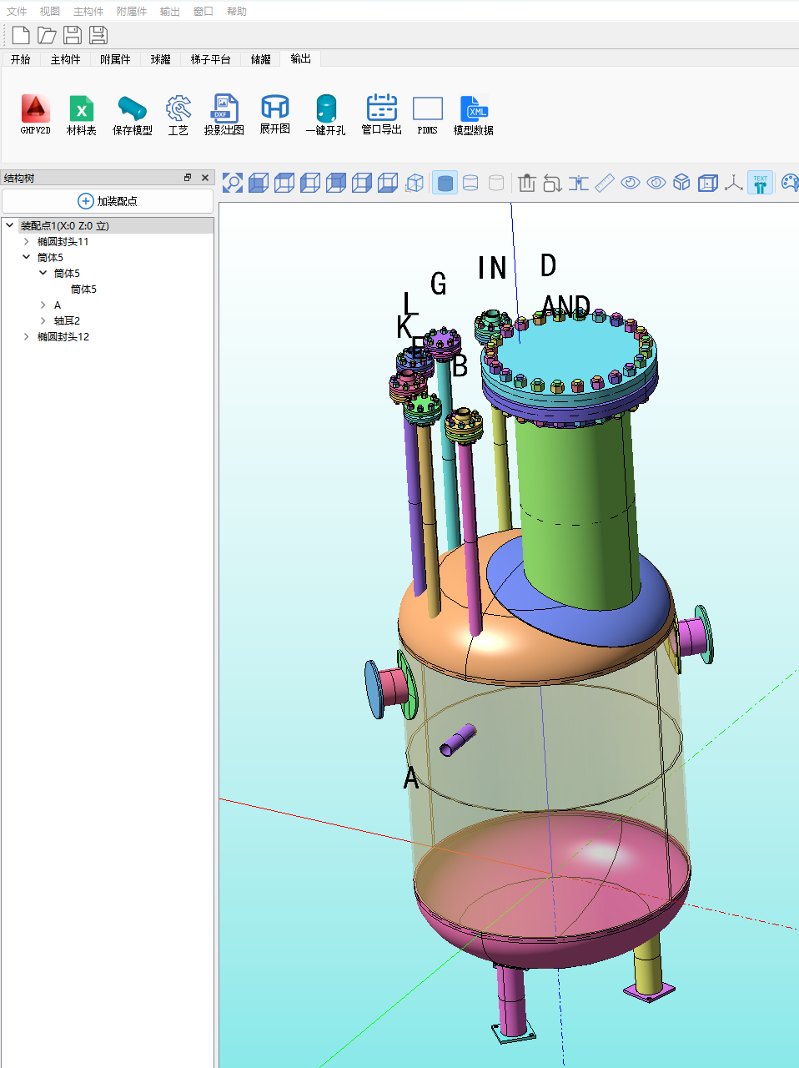Toggle TEXT label display button
Screen dimensions: 799x1068
coord(760,183)
